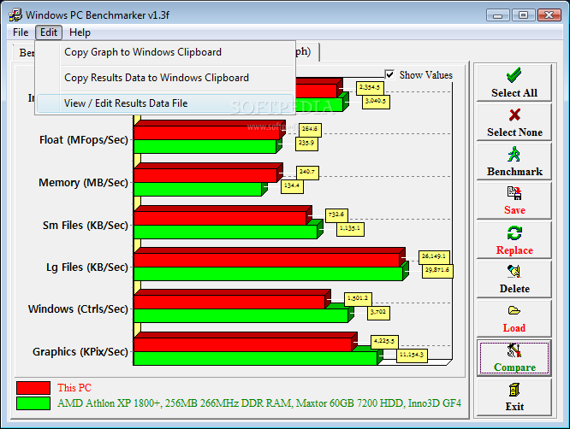Maximize the Benchmarker window
The width and height of the screenshot is (570, 429).
[x=523, y=15]
